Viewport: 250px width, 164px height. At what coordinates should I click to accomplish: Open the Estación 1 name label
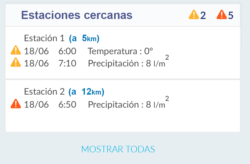point(44,38)
